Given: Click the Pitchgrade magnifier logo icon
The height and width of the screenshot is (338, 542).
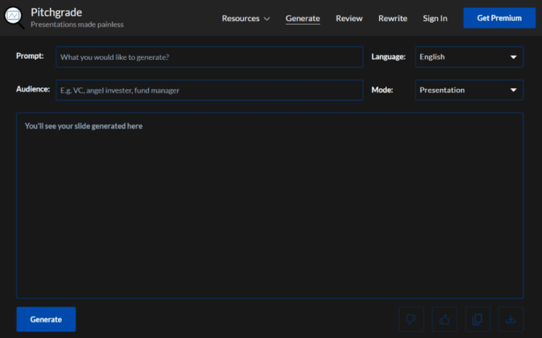Looking at the screenshot, I should pyautogui.click(x=14, y=18).
